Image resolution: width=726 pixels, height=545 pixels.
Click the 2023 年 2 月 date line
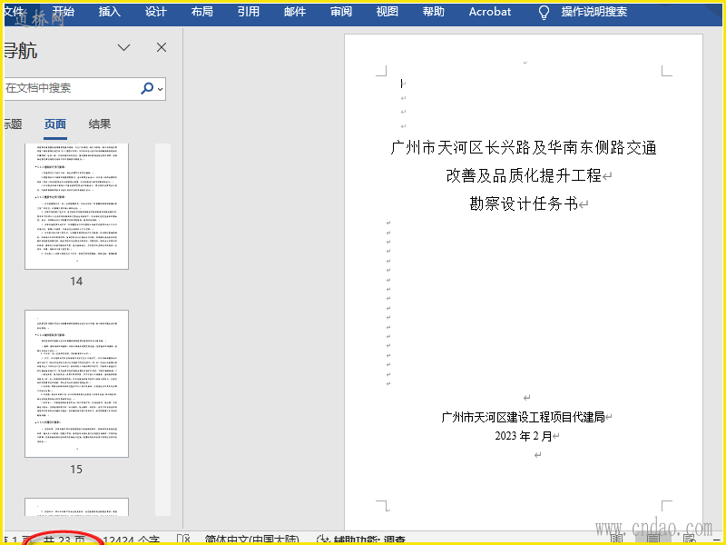tap(524, 436)
